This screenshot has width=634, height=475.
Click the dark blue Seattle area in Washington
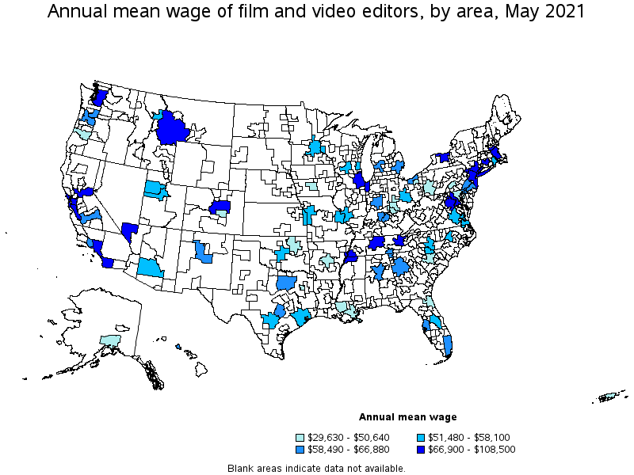coord(100,97)
